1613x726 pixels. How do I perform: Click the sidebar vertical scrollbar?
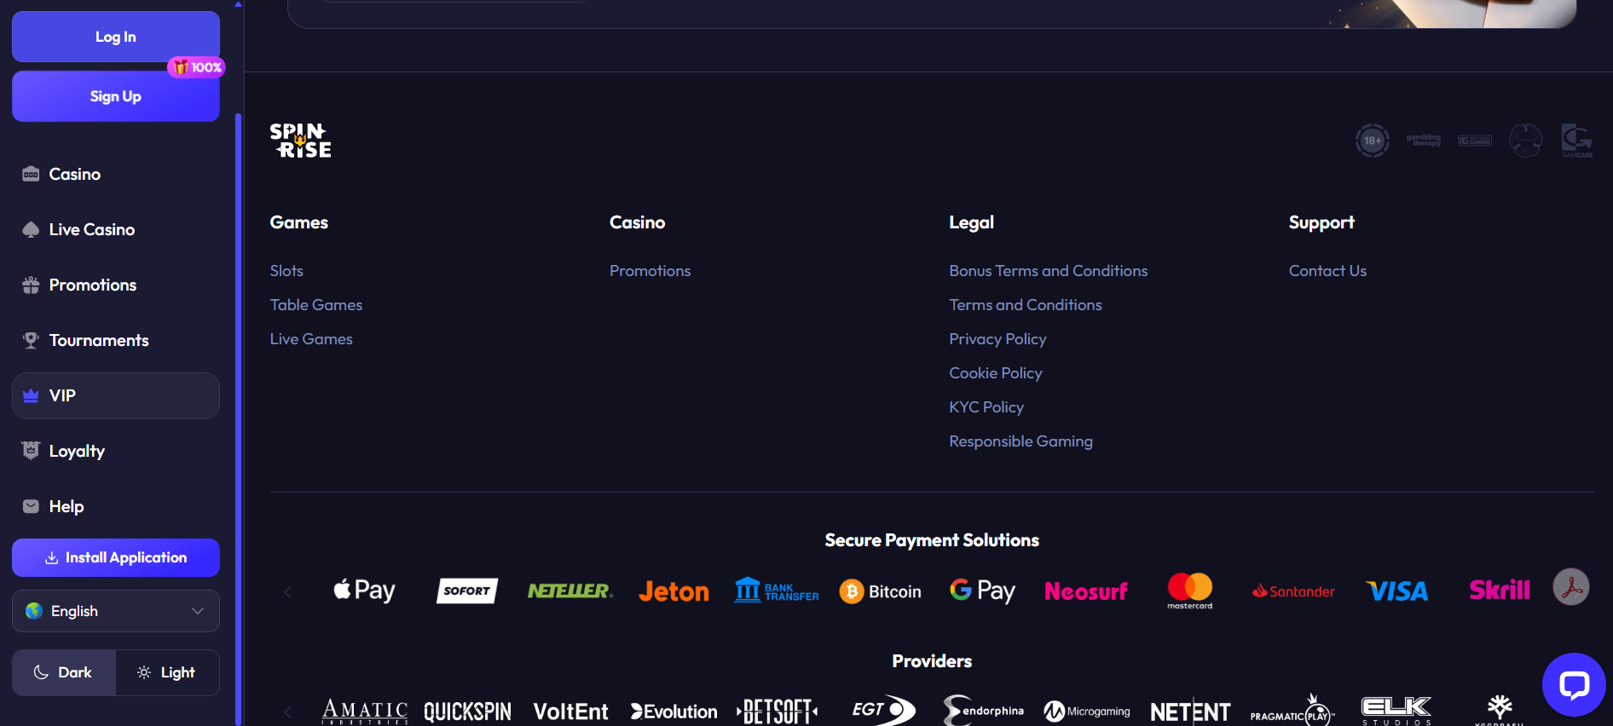(x=239, y=418)
